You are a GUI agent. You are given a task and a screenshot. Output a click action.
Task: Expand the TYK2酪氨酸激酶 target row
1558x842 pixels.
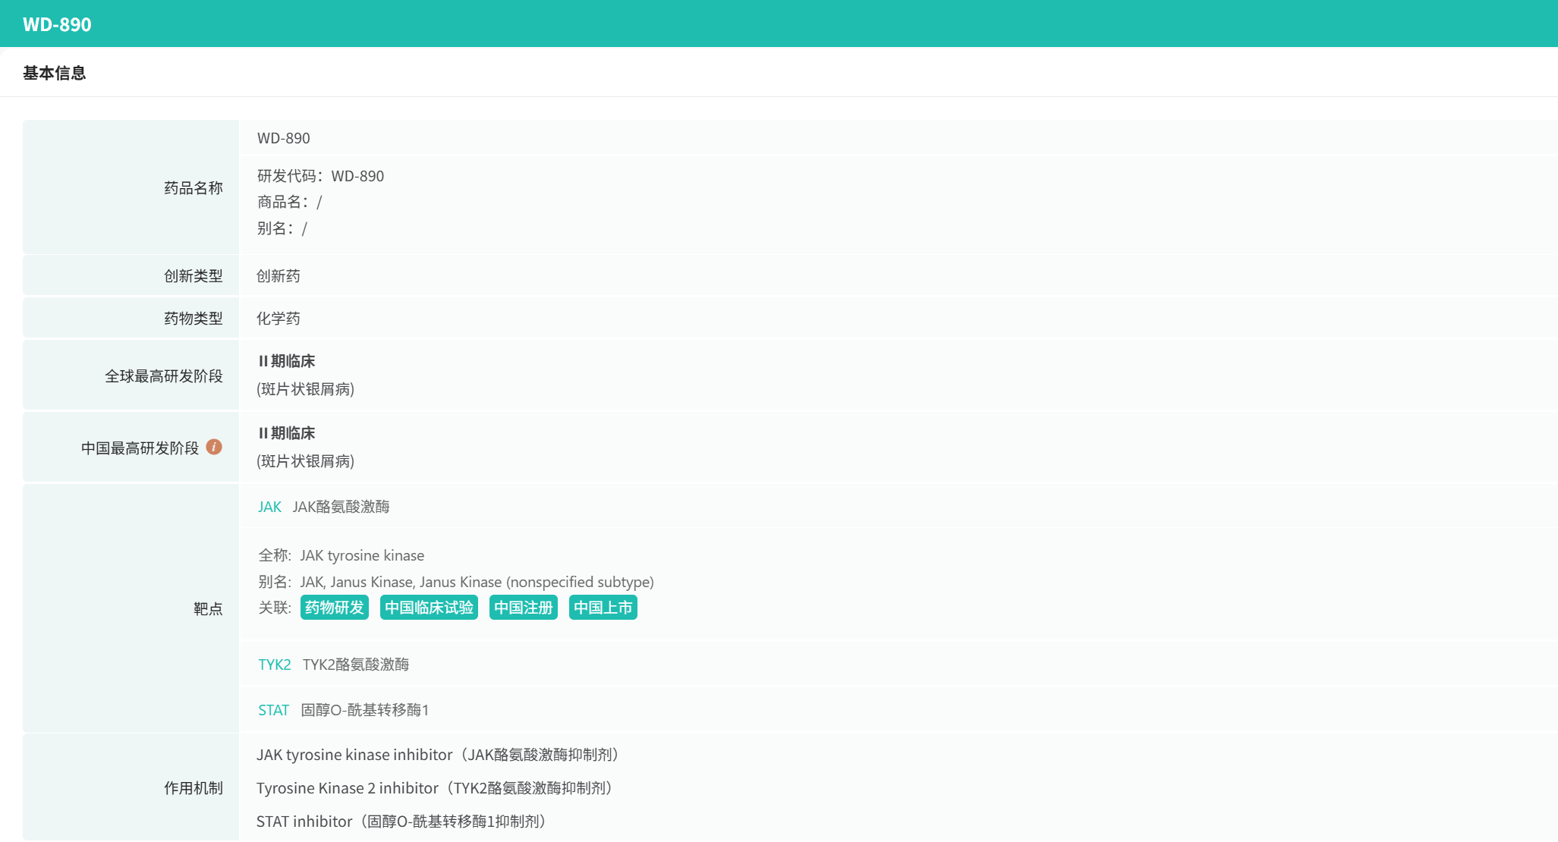(355, 664)
